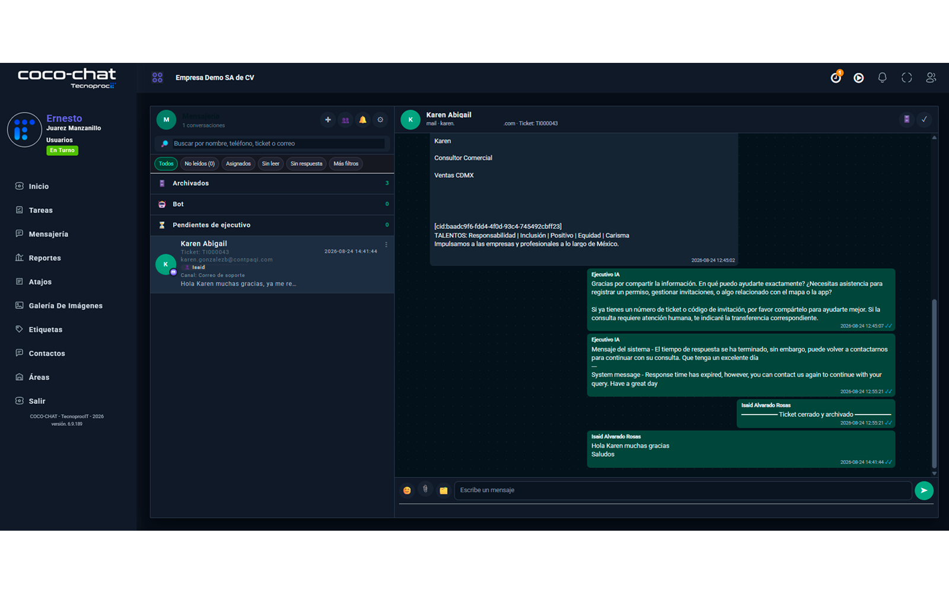Open Atajos in the sidebar

click(40, 282)
